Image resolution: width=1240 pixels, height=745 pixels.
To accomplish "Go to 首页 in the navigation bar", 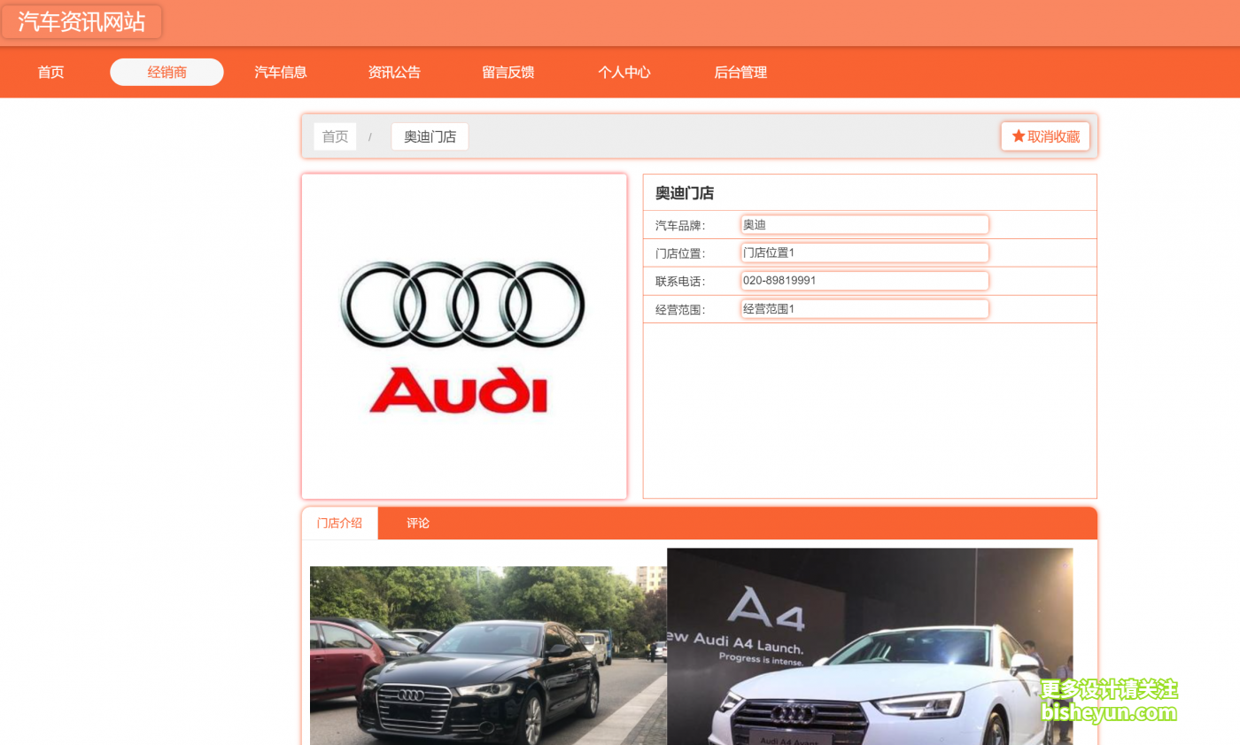I will 50,73.
